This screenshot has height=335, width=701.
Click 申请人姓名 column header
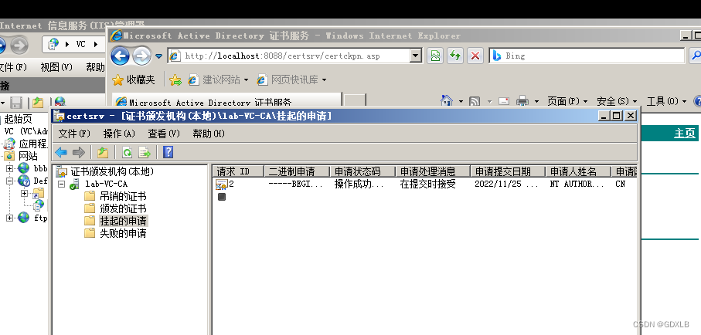coord(579,171)
